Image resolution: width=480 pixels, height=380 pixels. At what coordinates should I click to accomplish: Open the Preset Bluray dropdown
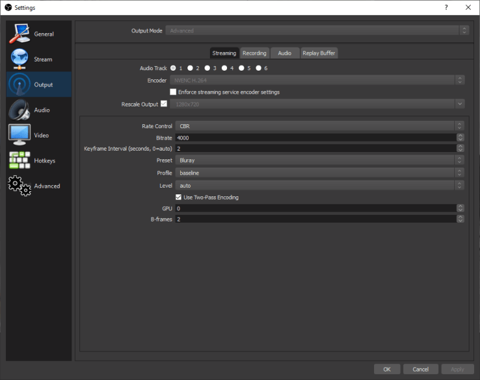[319, 160]
